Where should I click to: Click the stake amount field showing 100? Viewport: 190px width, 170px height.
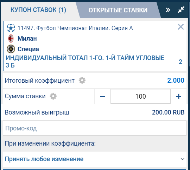[140, 96]
